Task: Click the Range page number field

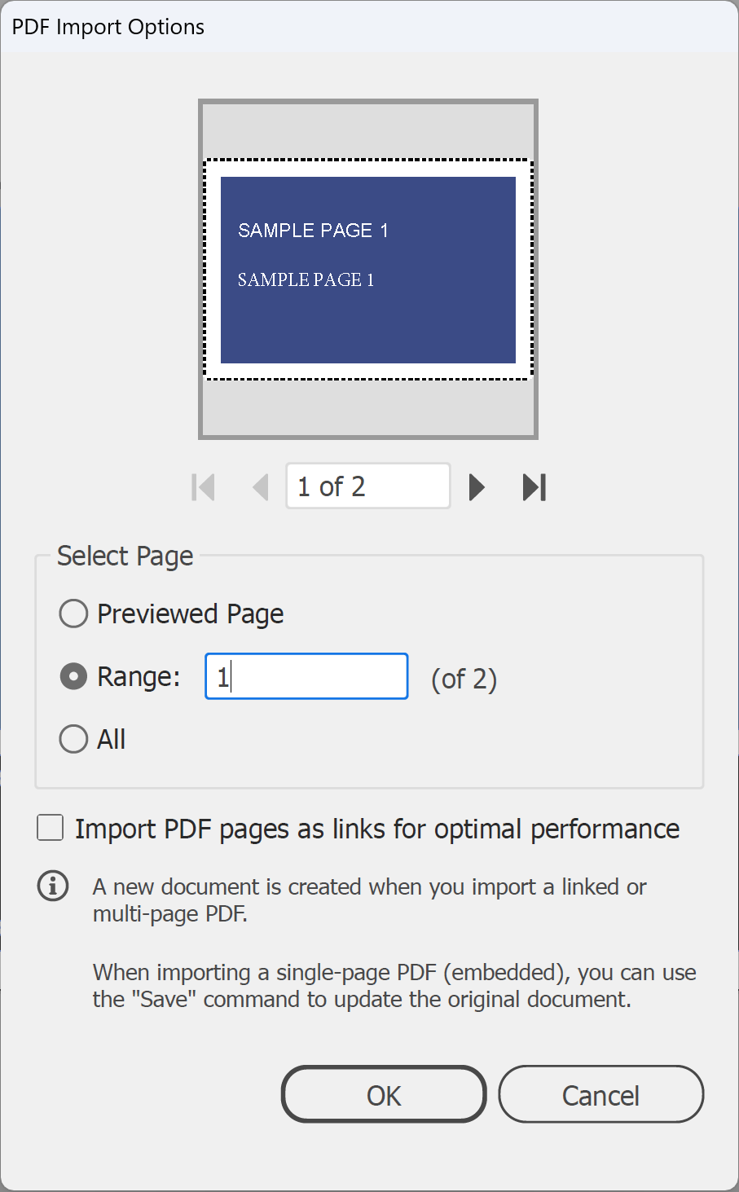Action: 306,676
